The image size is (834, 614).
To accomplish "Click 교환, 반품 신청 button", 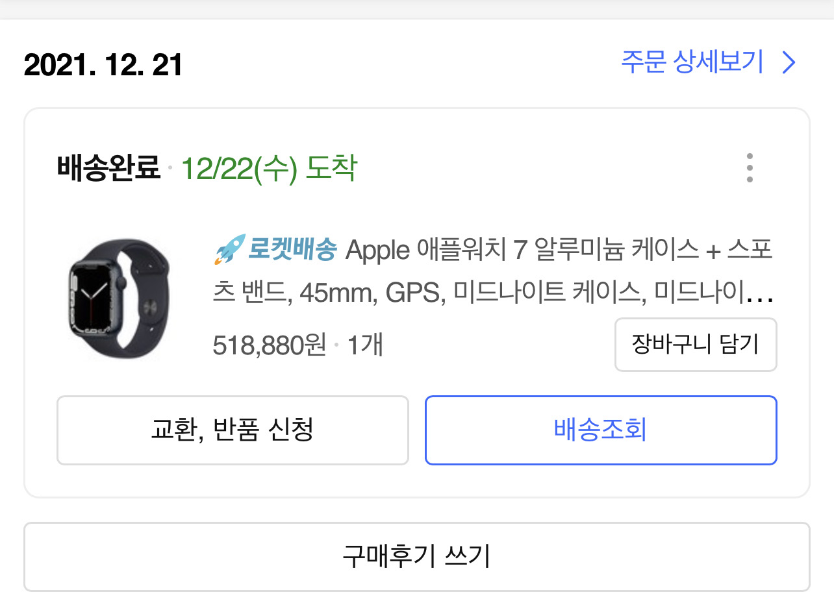I will tap(232, 430).
